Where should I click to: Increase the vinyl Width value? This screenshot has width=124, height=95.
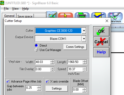(x=52, y=61)
